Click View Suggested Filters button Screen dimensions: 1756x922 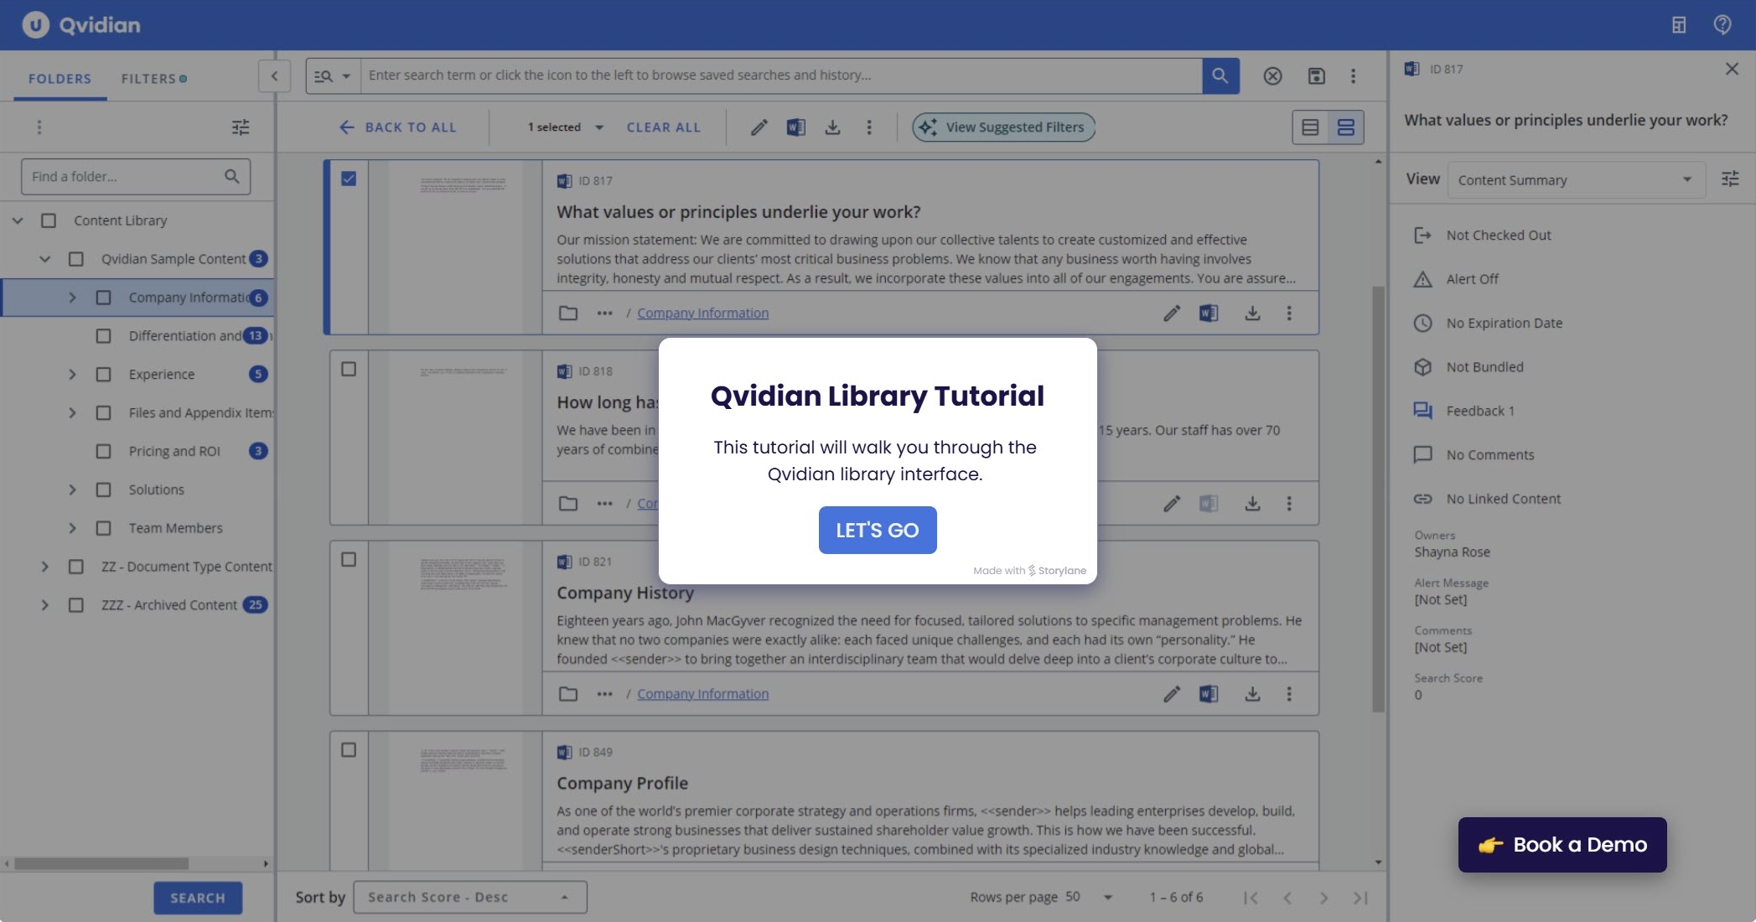pos(1003,127)
